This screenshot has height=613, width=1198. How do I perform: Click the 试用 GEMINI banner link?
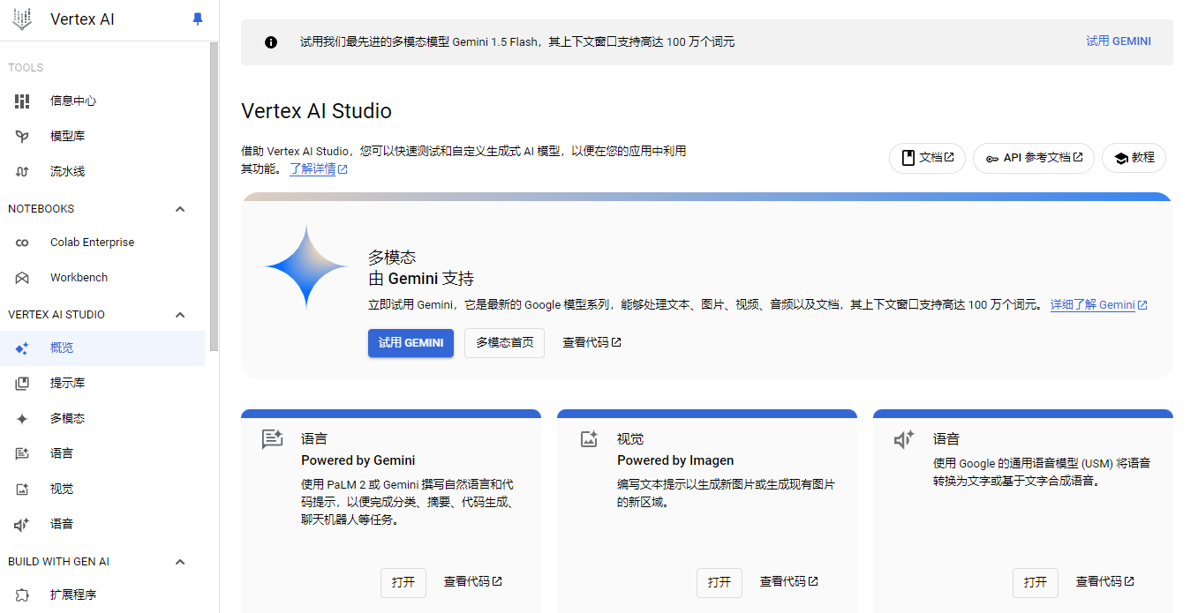[x=1118, y=41]
